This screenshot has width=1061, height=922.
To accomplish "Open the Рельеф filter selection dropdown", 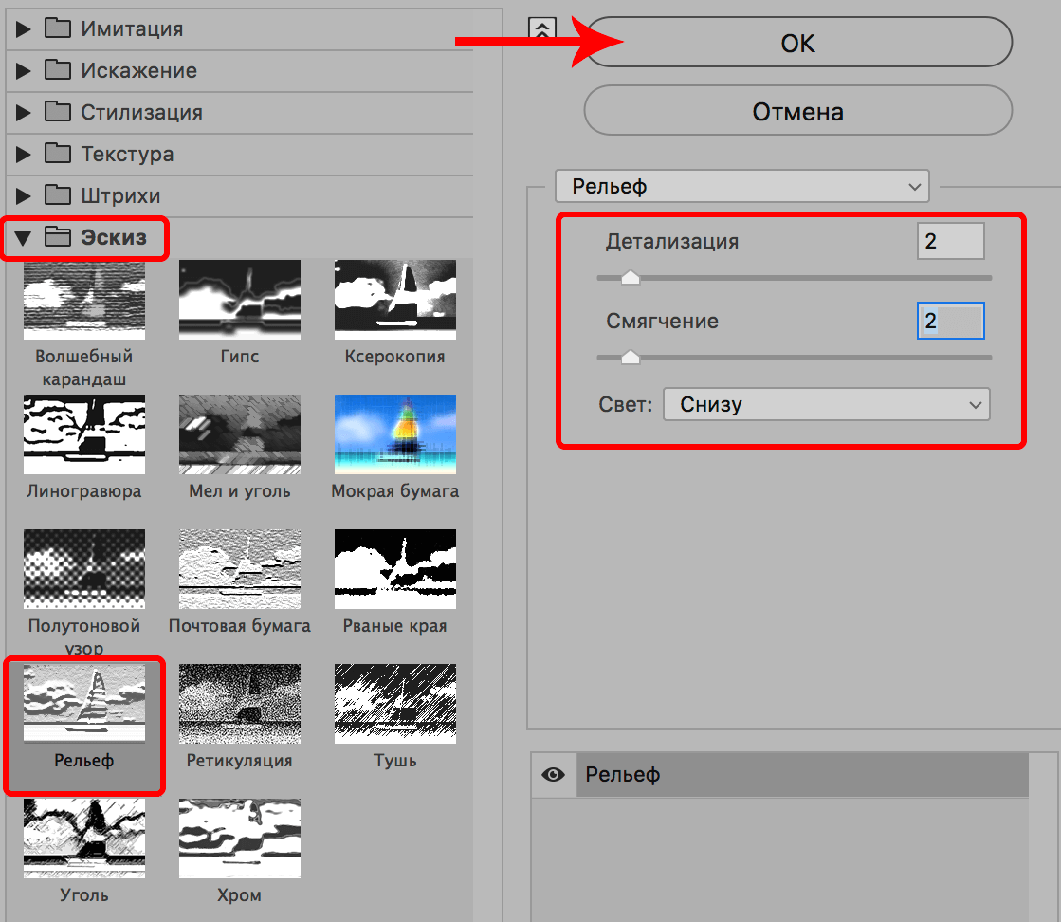I will (x=741, y=187).
